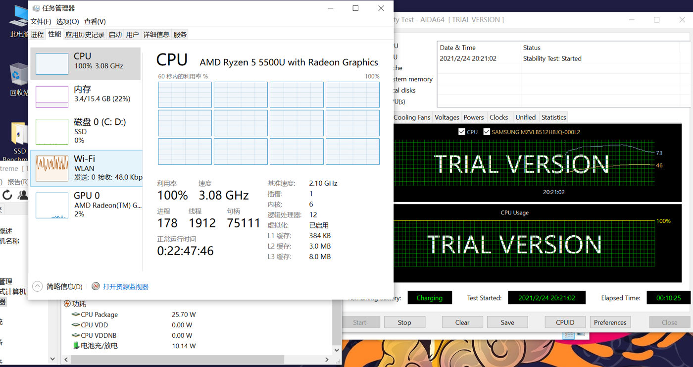The height and width of the screenshot is (367, 693).
Task: Open the Resource Monitor gauge icon
Action: pos(96,286)
